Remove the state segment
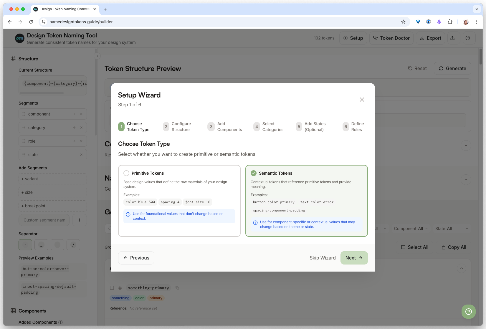The image size is (486, 329). [81, 155]
